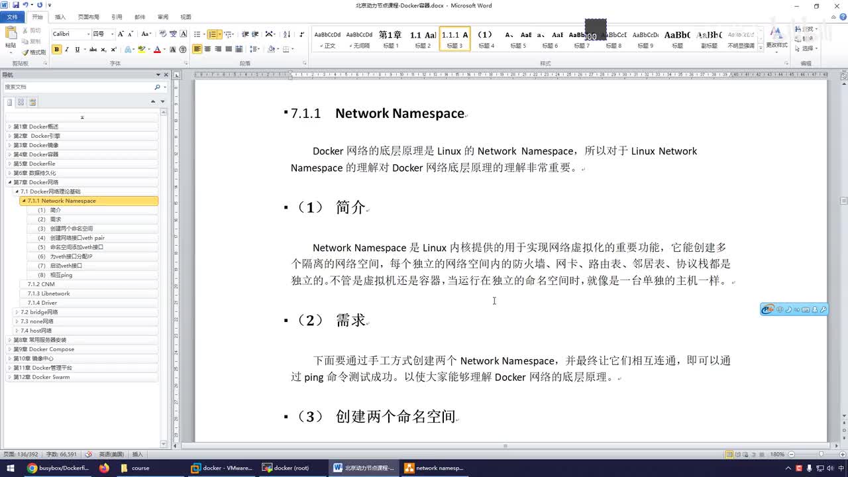Toggle Italic formatting
This screenshot has width=848, height=477.
(67, 49)
